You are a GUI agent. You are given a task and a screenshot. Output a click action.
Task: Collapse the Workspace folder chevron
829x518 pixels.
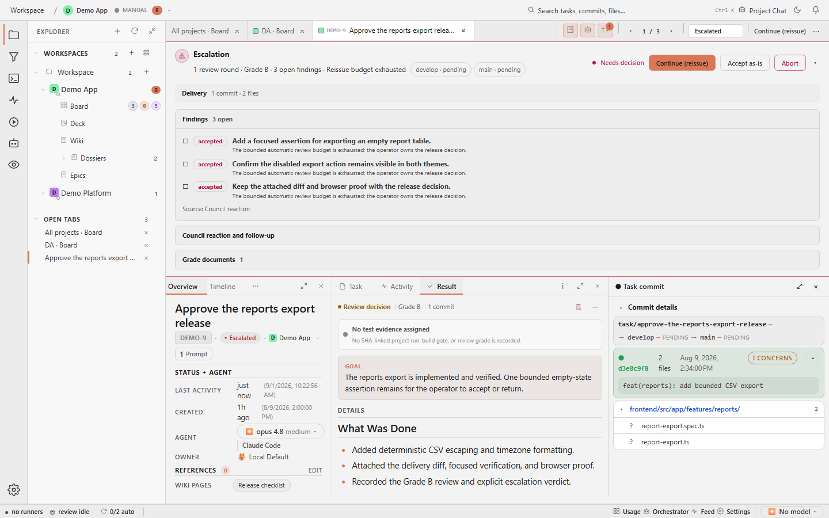pyautogui.click(x=36, y=72)
